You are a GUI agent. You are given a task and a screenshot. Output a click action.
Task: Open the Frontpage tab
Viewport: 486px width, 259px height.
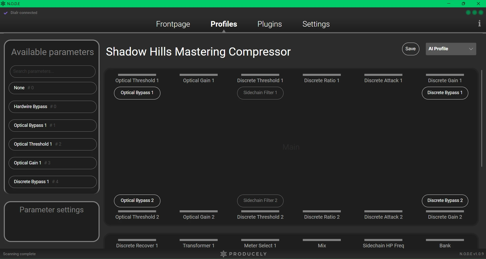click(173, 24)
